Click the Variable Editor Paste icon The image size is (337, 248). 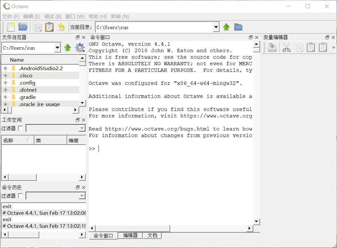click(x=311, y=47)
